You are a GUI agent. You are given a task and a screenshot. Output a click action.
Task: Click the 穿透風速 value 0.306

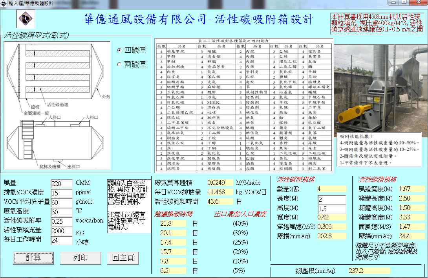(332, 226)
